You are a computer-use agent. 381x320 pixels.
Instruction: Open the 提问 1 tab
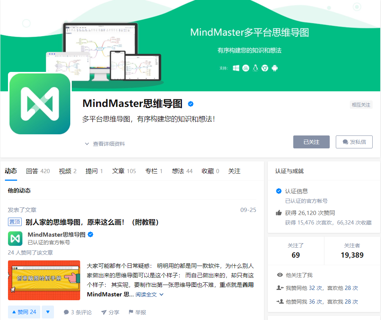coord(94,171)
